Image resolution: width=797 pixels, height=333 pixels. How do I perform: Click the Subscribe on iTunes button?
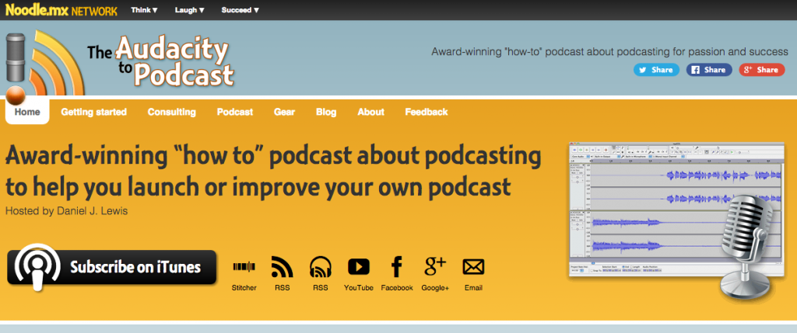(112, 267)
